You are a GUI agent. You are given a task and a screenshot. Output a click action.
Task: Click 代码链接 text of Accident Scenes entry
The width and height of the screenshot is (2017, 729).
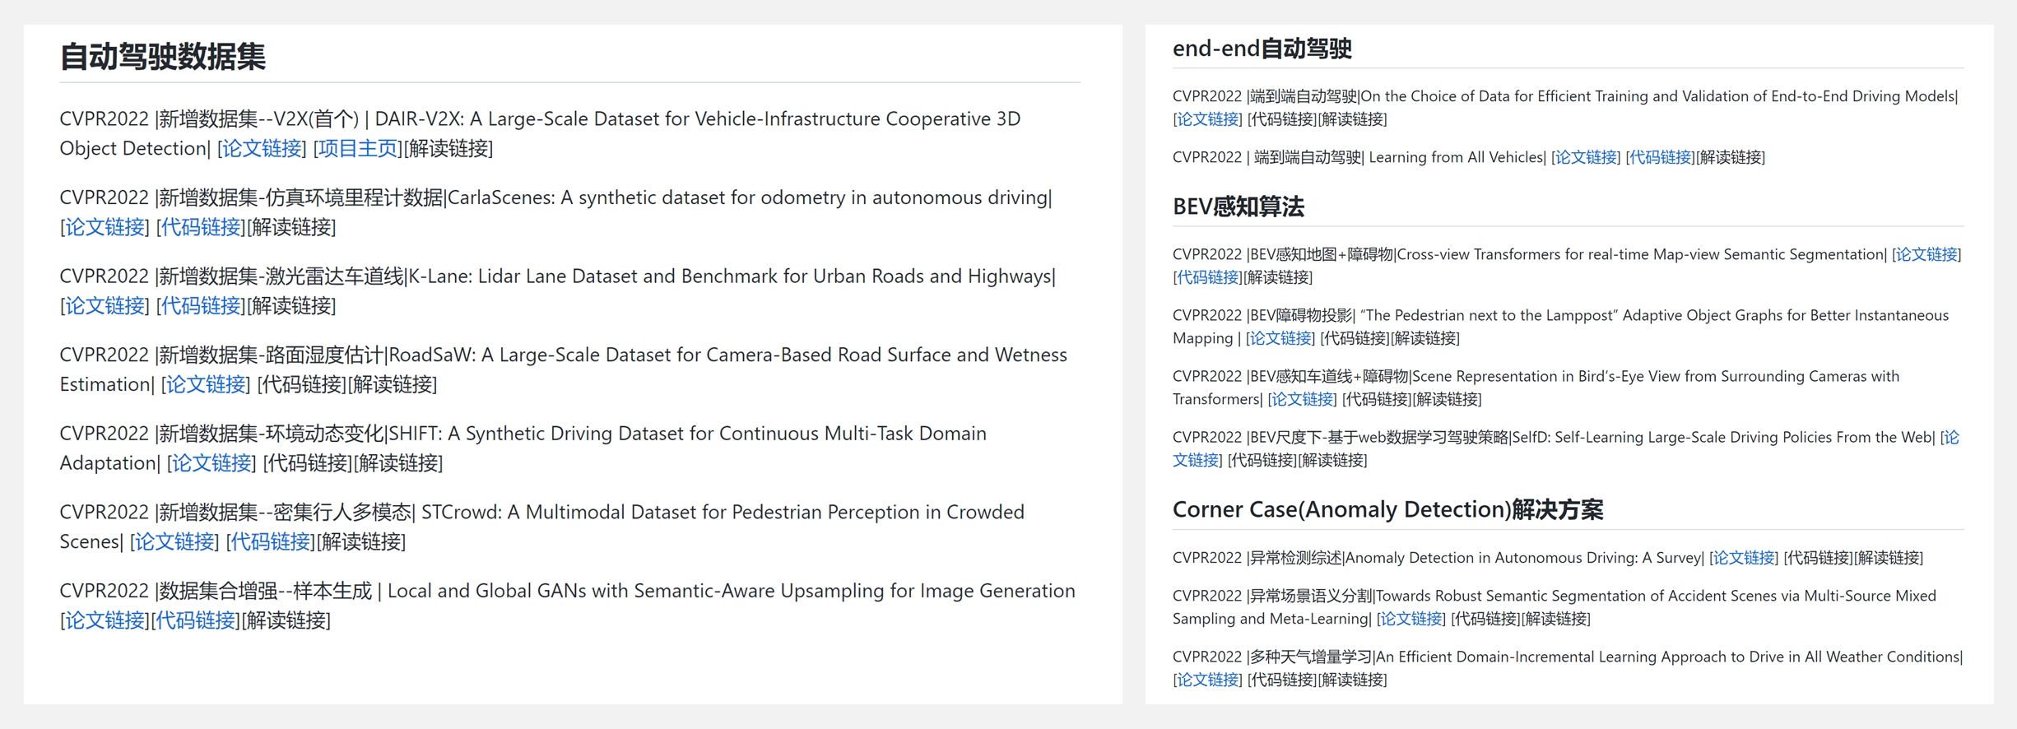click(1485, 619)
